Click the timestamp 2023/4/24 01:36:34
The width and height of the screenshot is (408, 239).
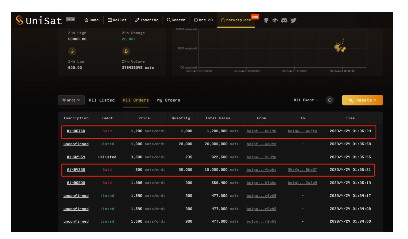tap(350, 131)
